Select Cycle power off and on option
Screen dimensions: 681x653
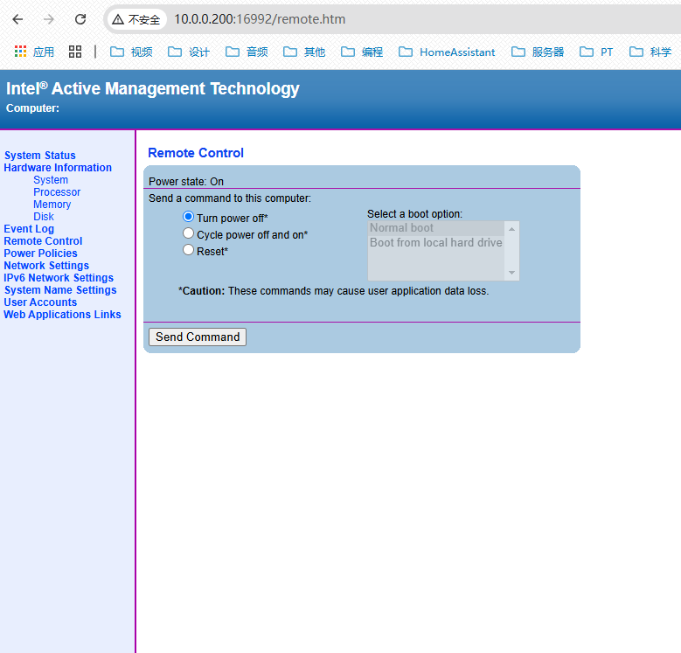[188, 233]
